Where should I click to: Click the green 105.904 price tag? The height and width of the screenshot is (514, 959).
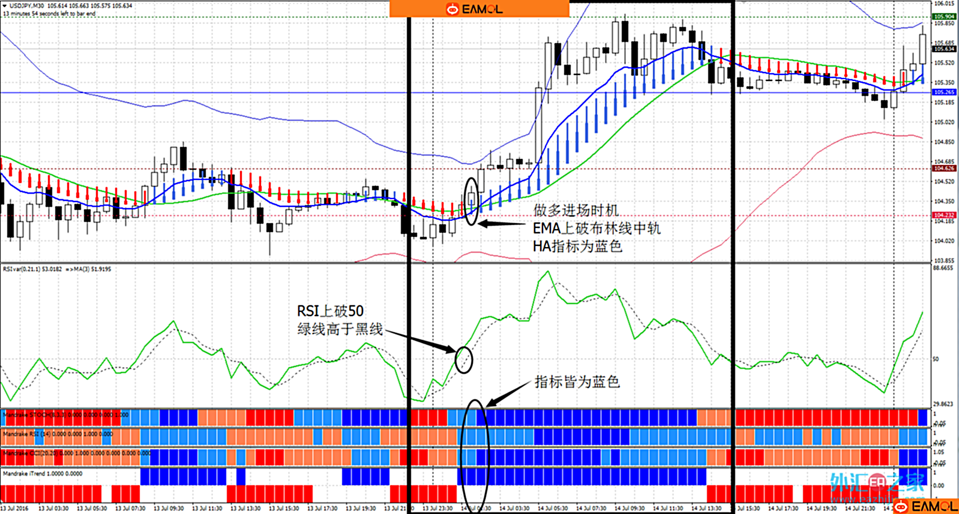pyautogui.click(x=944, y=17)
